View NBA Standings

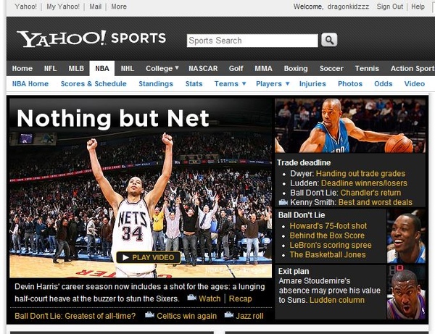pos(156,84)
